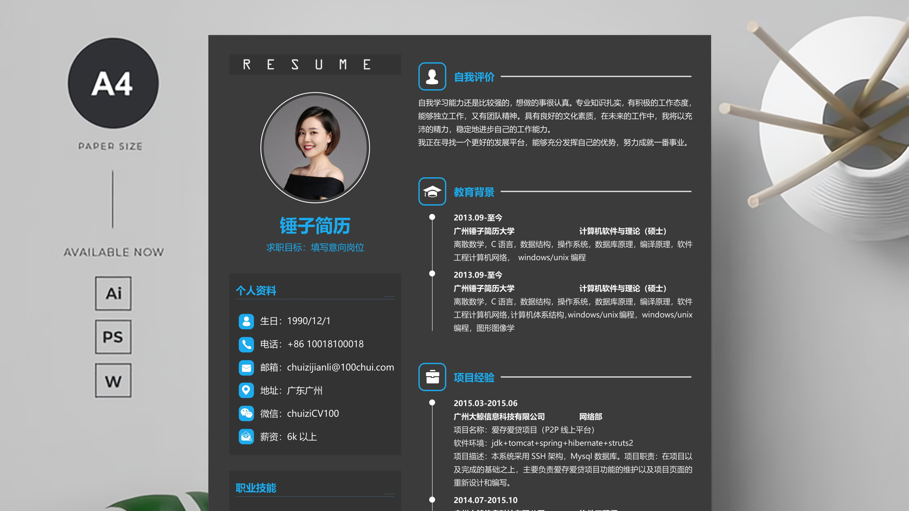Click the education graduation cap icon

[x=432, y=191]
